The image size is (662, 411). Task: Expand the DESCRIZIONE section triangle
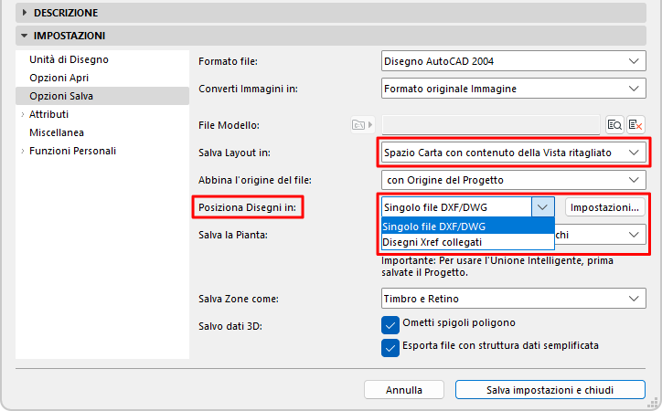22,13
